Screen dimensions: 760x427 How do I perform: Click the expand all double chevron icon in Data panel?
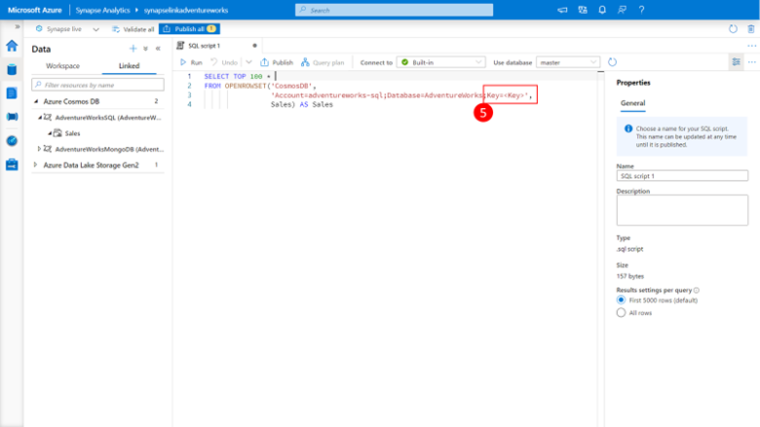(x=145, y=49)
